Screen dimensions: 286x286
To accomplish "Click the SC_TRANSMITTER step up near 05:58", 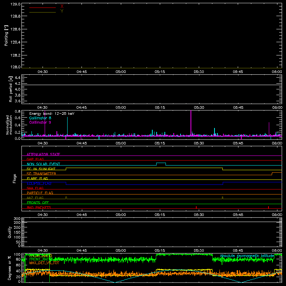I will click(272, 173).
